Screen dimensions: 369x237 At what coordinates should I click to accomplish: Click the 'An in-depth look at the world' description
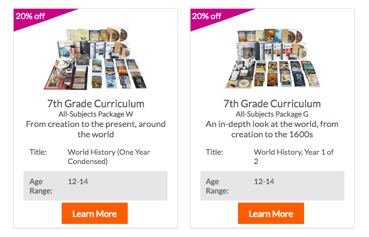[272, 129]
